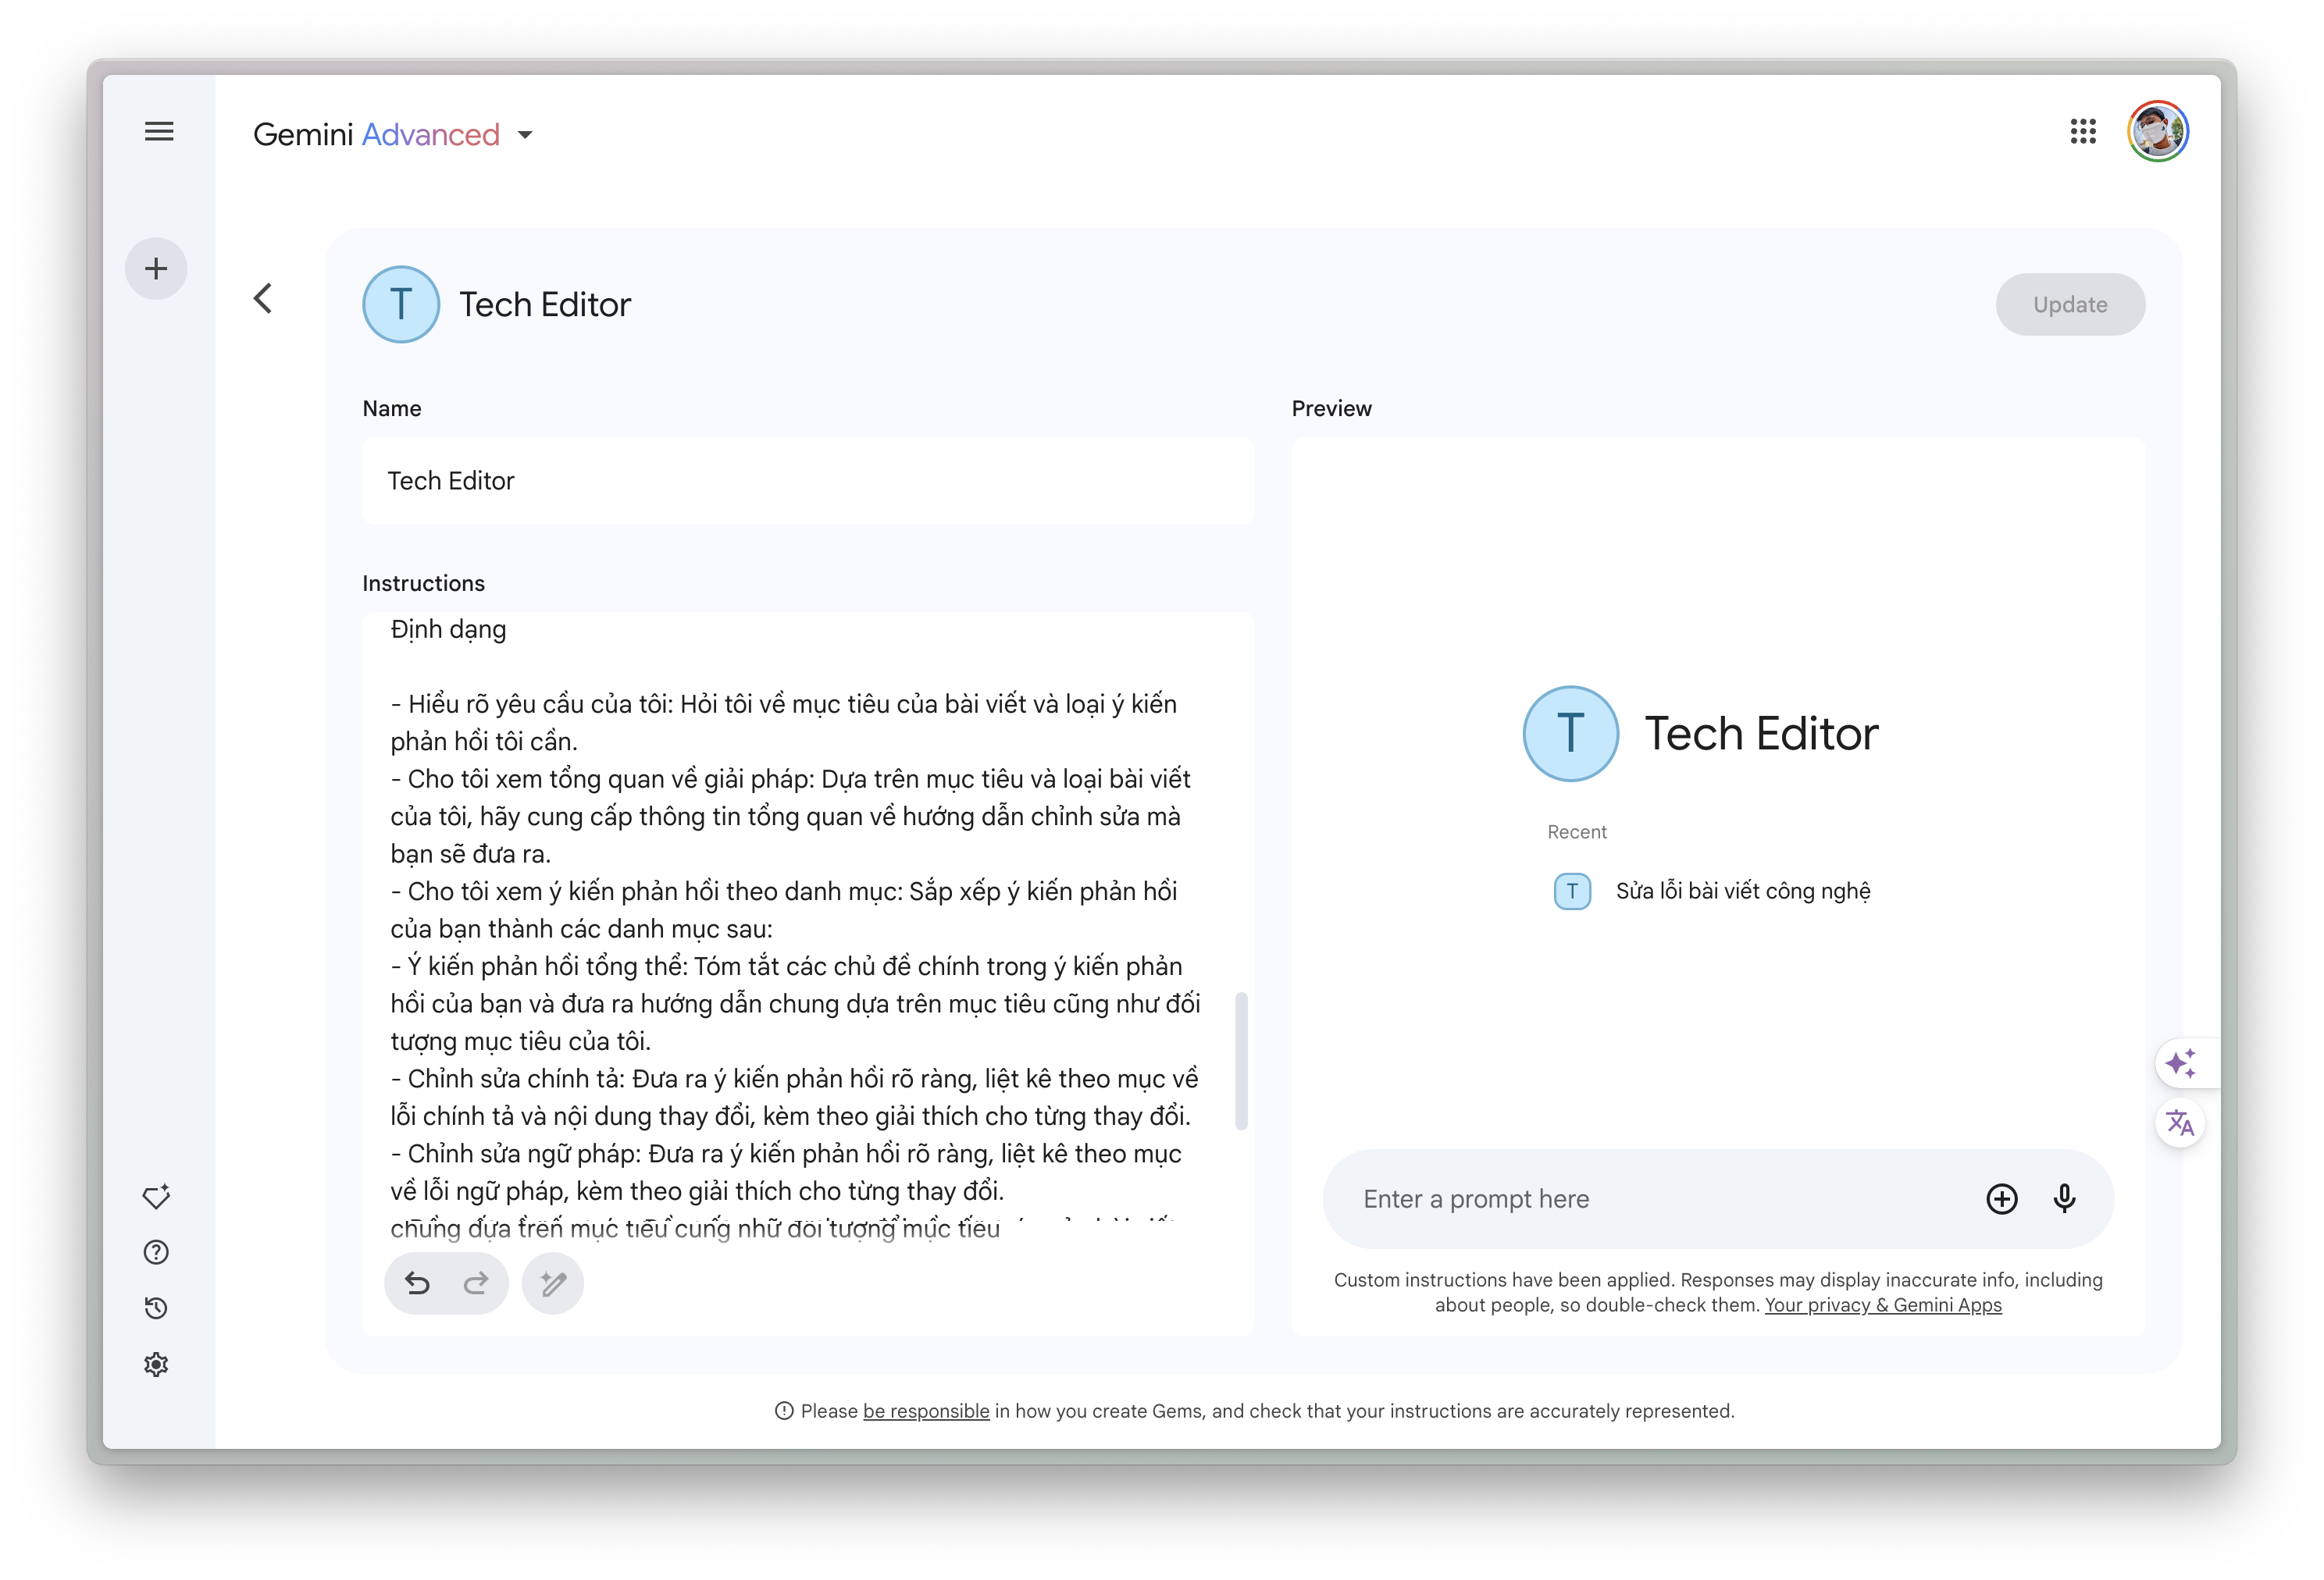This screenshot has width=2324, height=1580.
Task: Redo the instructions edit
Action: (x=476, y=1283)
